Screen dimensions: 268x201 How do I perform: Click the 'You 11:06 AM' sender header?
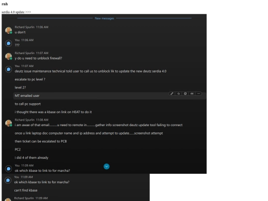click(x=24, y=40)
